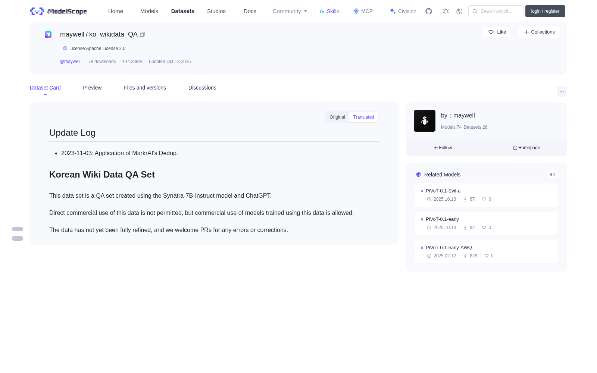Open the Studios menu item
The height and width of the screenshot is (373, 597).
pos(216,11)
